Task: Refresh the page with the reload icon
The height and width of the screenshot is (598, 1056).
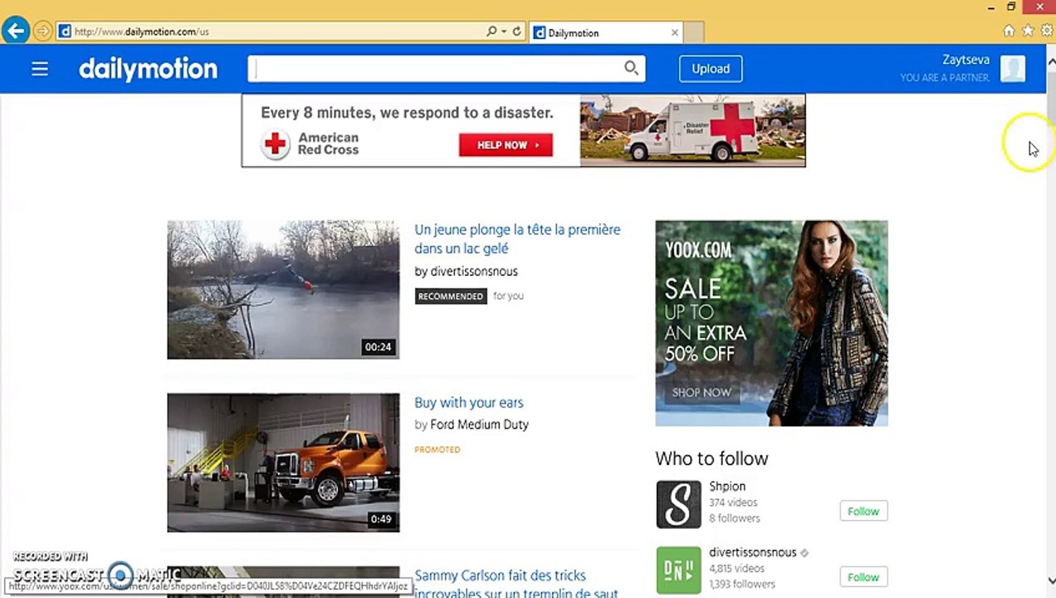Action: click(x=516, y=32)
